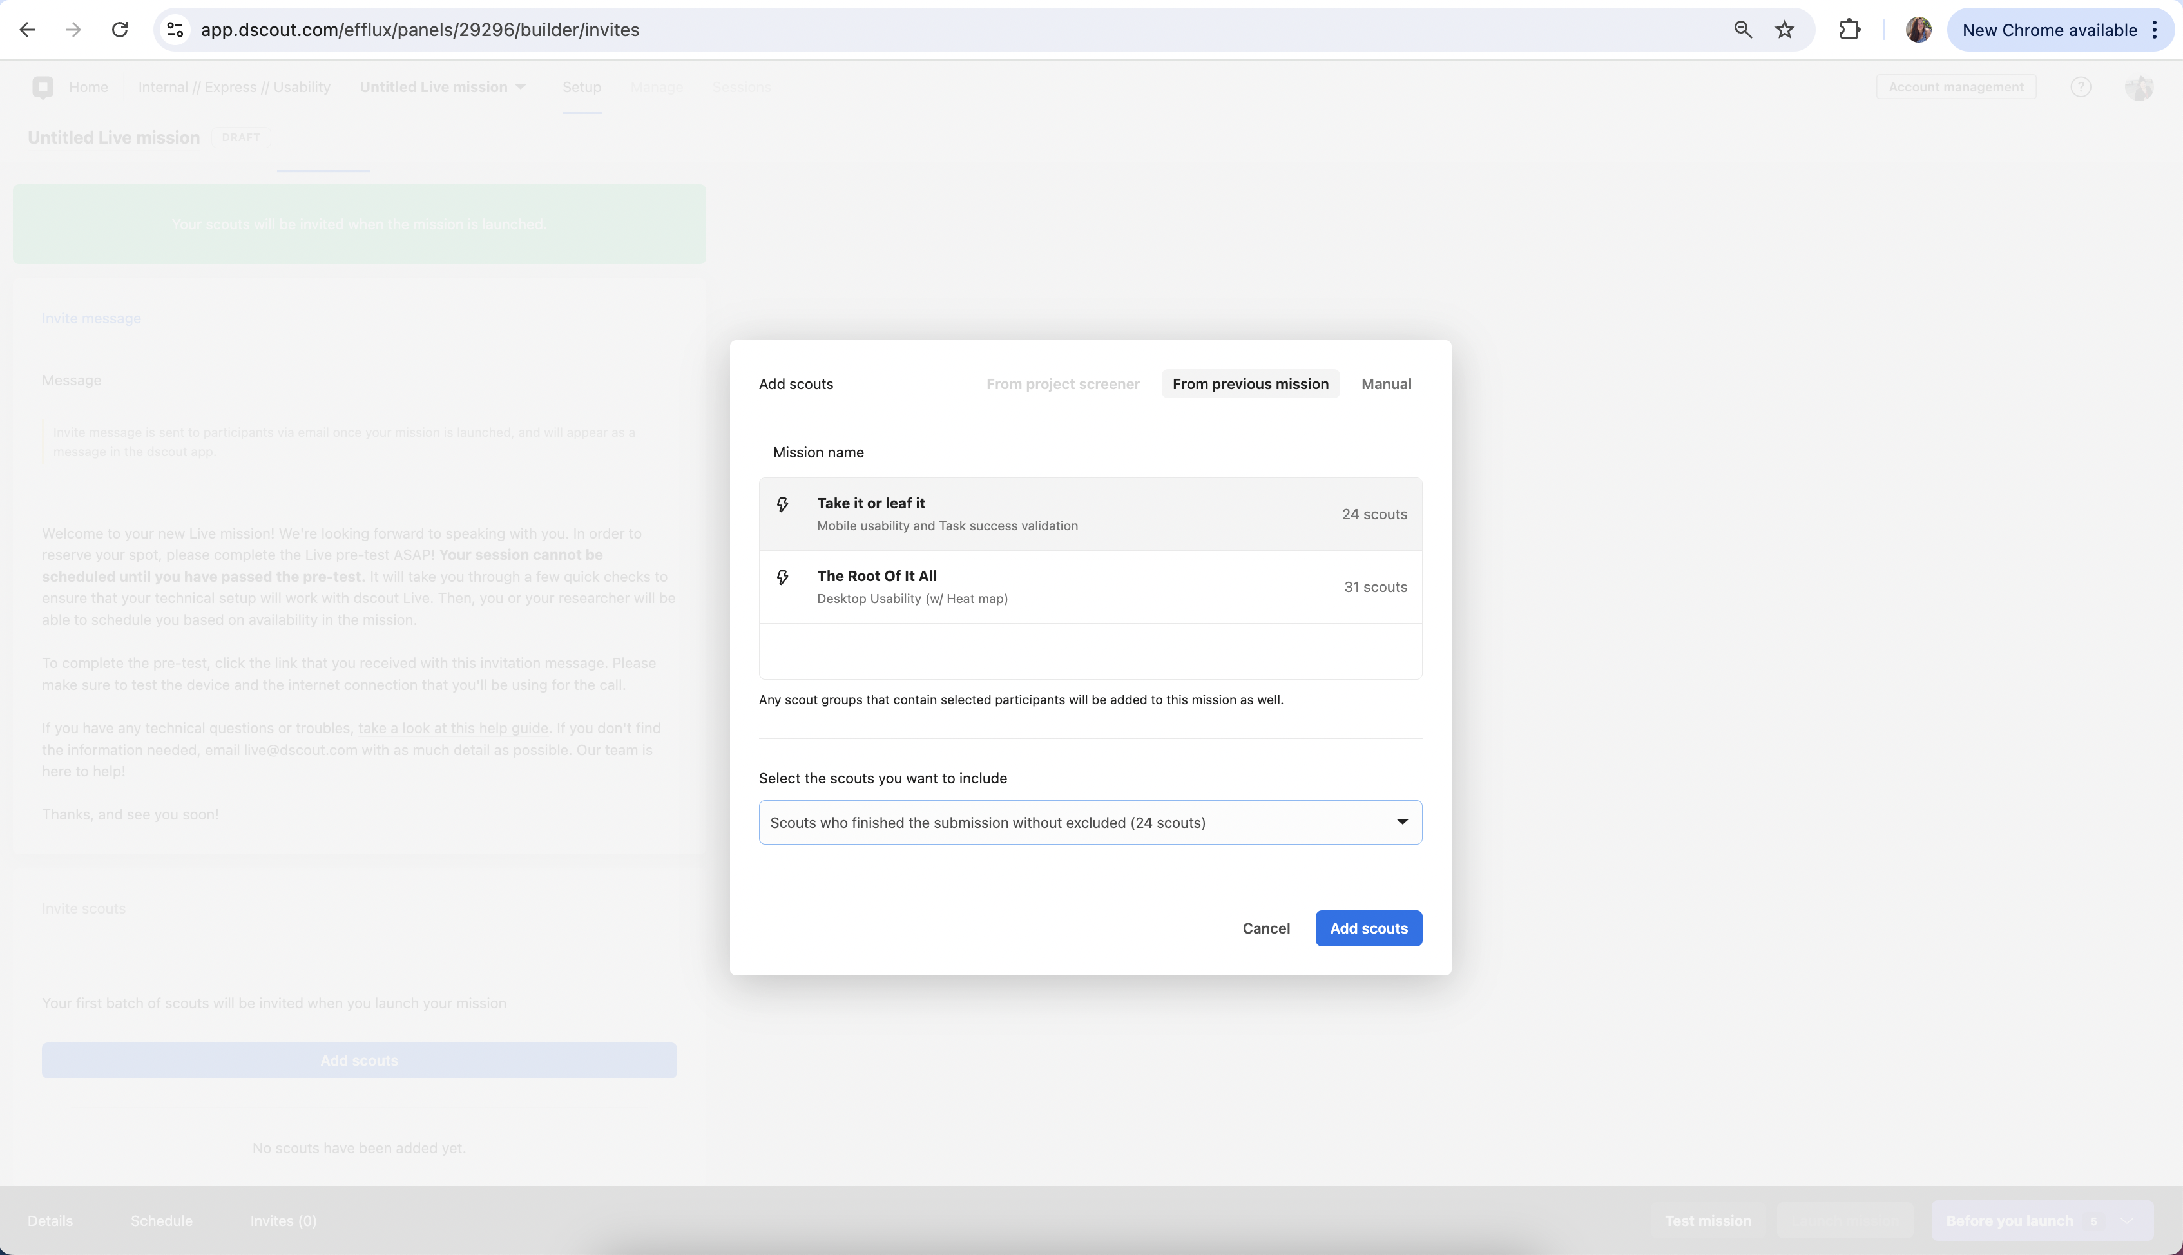Open the Setup tab
Screen dimensions: 2183x1255
click(582, 87)
